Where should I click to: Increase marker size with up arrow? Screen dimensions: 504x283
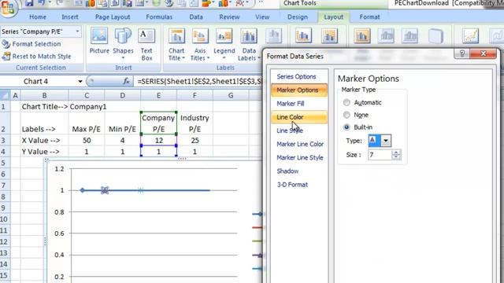click(x=396, y=153)
